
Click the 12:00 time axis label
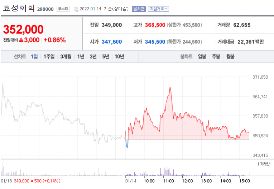click(x=187, y=181)
